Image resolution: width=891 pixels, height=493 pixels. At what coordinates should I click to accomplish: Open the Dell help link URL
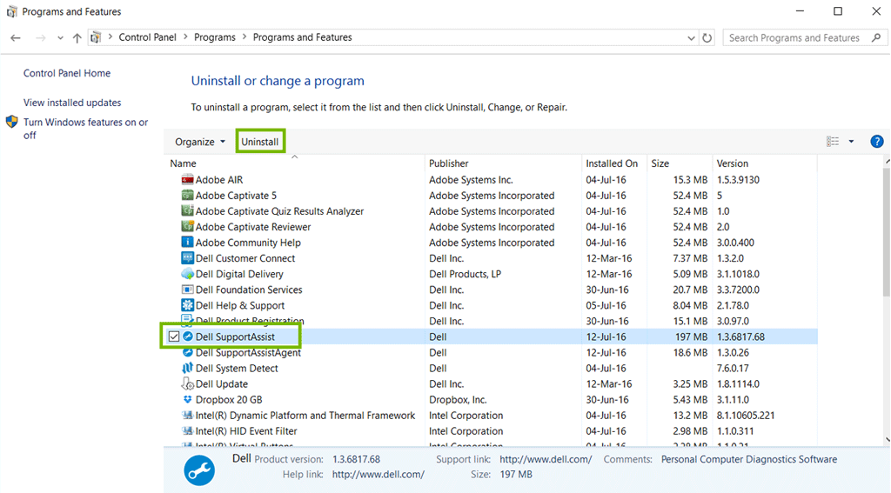pos(378,474)
